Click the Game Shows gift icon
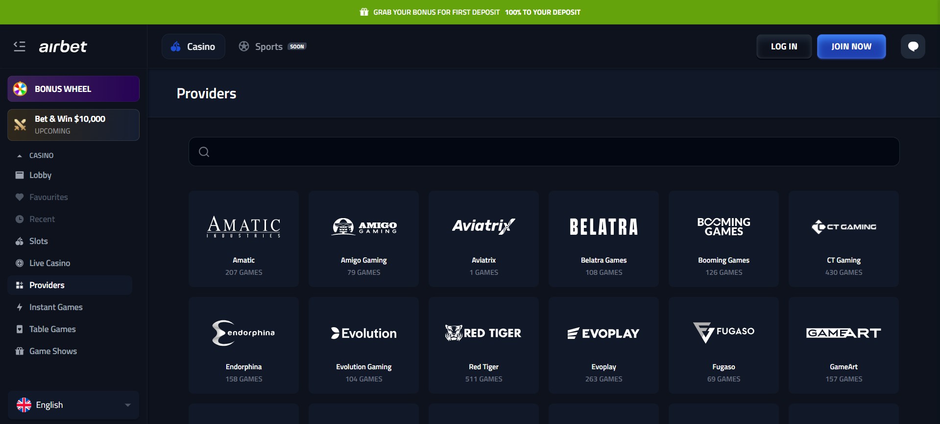The height and width of the screenshot is (424, 940). tap(20, 351)
